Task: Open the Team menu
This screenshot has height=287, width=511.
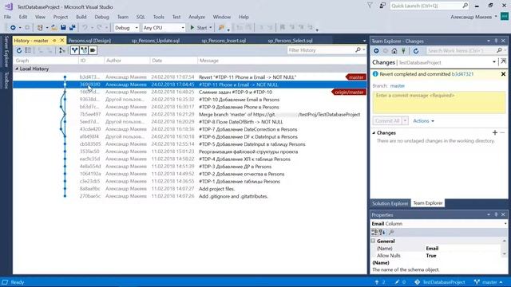Action: pyautogui.click(x=123, y=17)
